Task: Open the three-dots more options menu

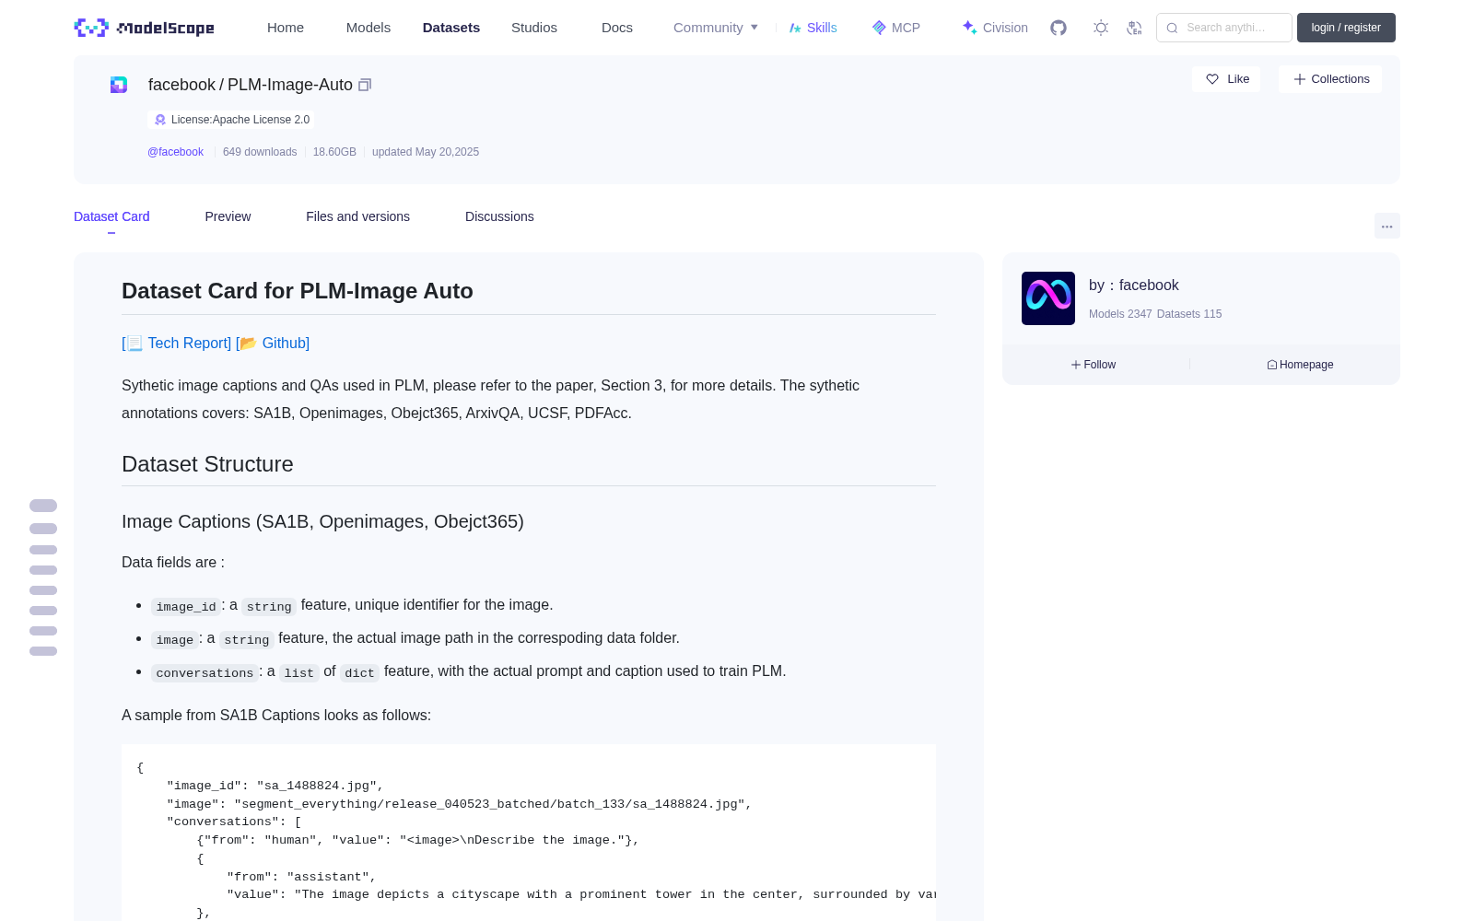Action: click(1386, 226)
